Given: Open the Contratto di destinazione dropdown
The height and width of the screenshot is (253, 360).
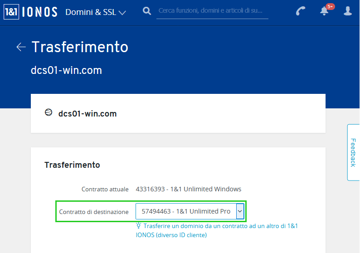Looking at the screenshot, I should [x=190, y=211].
